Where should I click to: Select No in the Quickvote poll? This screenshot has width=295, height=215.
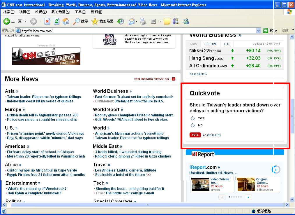click(x=192, y=125)
